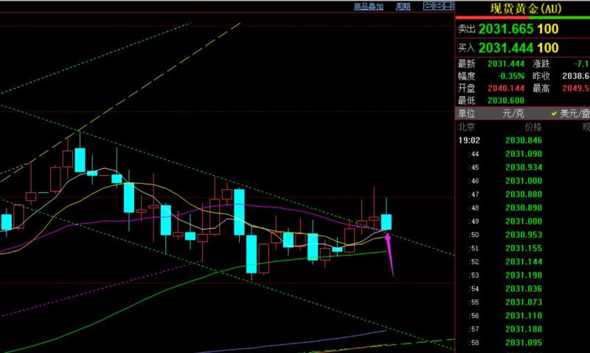The height and width of the screenshot is (353, 590).
Task: Open the 商品叠加 overlay menu
Action: 368,7
